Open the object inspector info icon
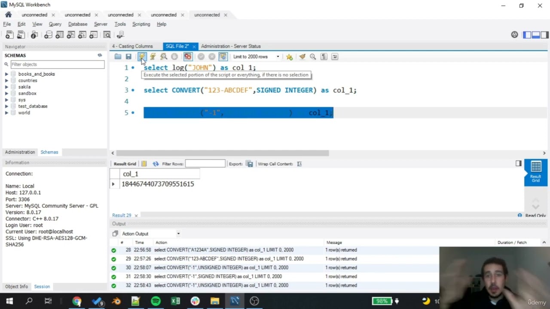Viewport: 550px width, 309px height. [34, 35]
